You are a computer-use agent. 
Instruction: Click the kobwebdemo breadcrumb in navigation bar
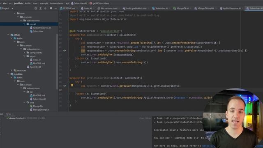(57, 3)
